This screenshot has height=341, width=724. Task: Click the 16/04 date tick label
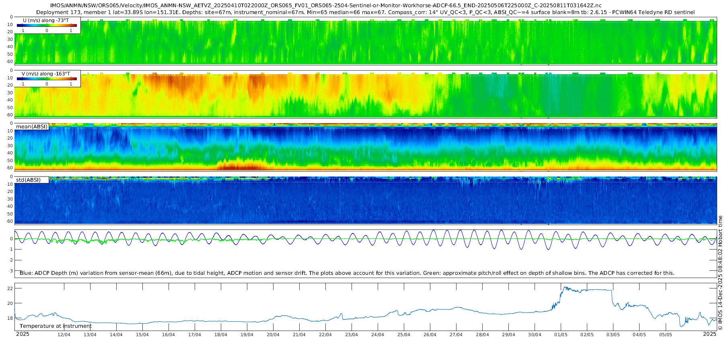[169, 335]
